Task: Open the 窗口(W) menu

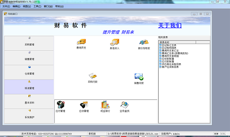Action: point(48,6)
